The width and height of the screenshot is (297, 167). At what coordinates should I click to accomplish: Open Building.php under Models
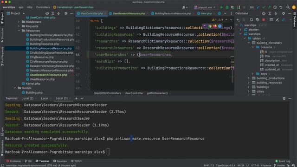click(34, 93)
